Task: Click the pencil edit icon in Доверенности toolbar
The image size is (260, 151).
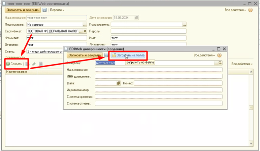Action: (x=34, y=64)
